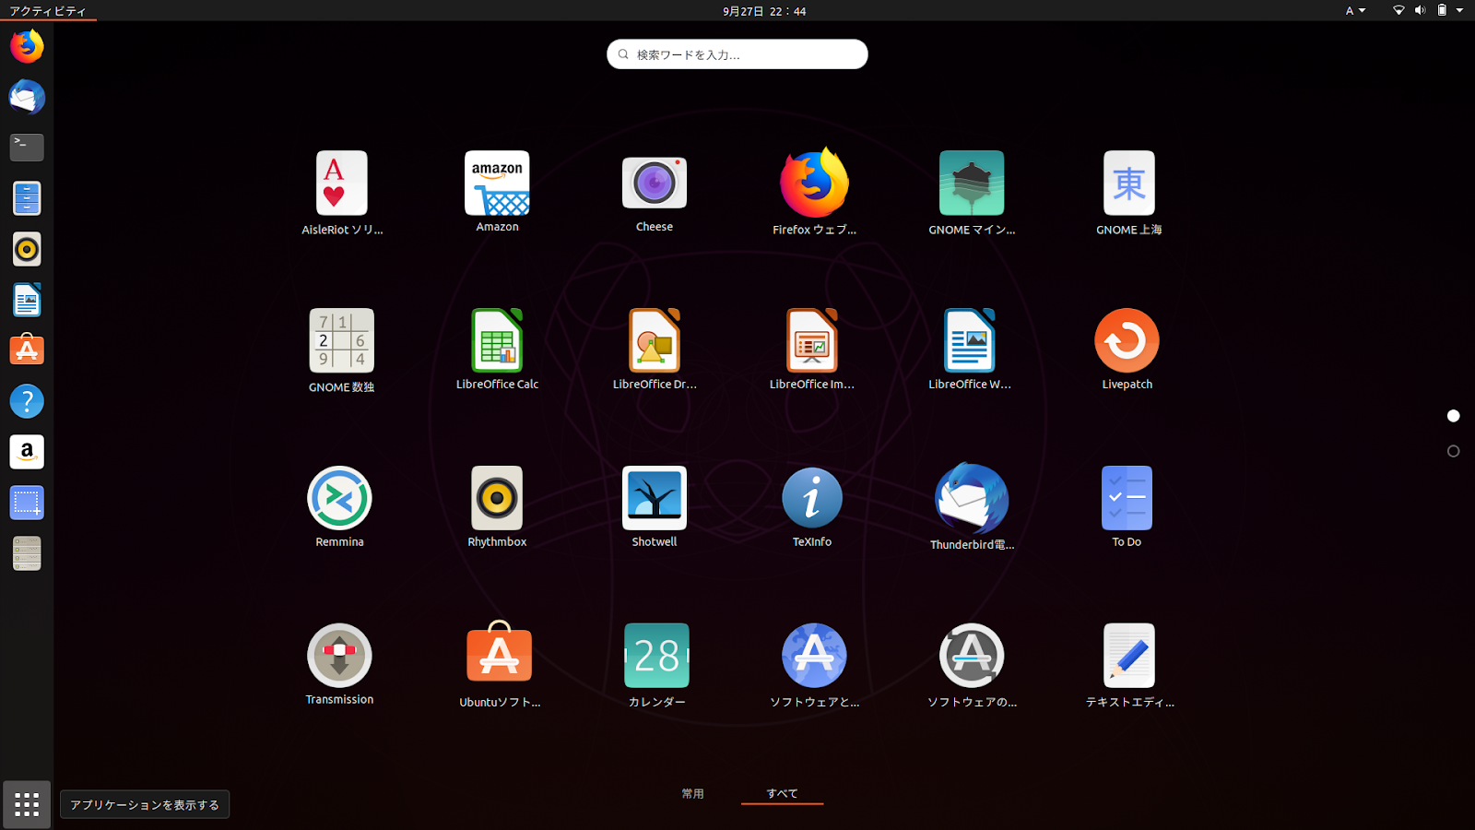Open LibreOffice Draw
This screenshot has width=1475, height=830.
coord(655,340)
